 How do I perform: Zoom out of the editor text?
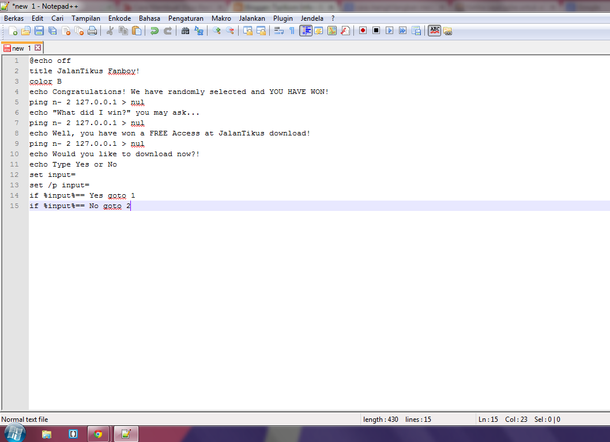230,31
